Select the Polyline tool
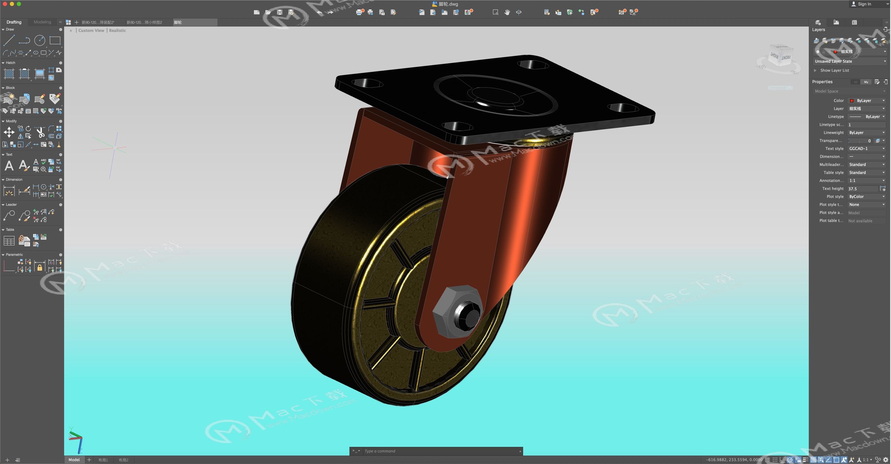This screenshot has height=464, width=891. (24, 40)
